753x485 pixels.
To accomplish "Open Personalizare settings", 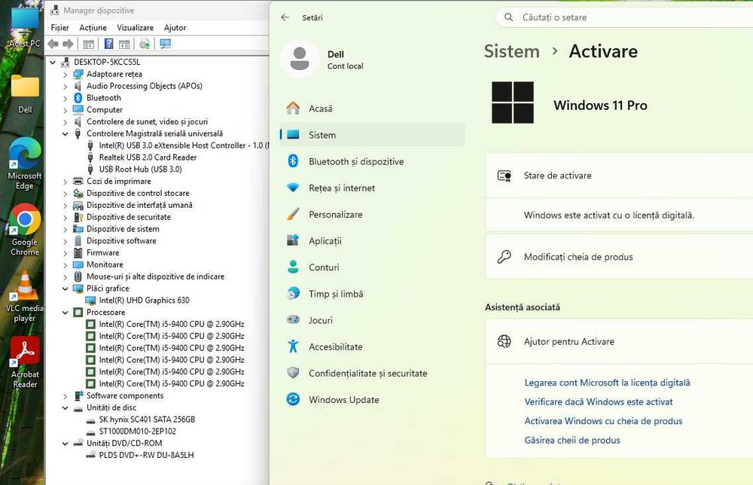I will tap(372, 214).
